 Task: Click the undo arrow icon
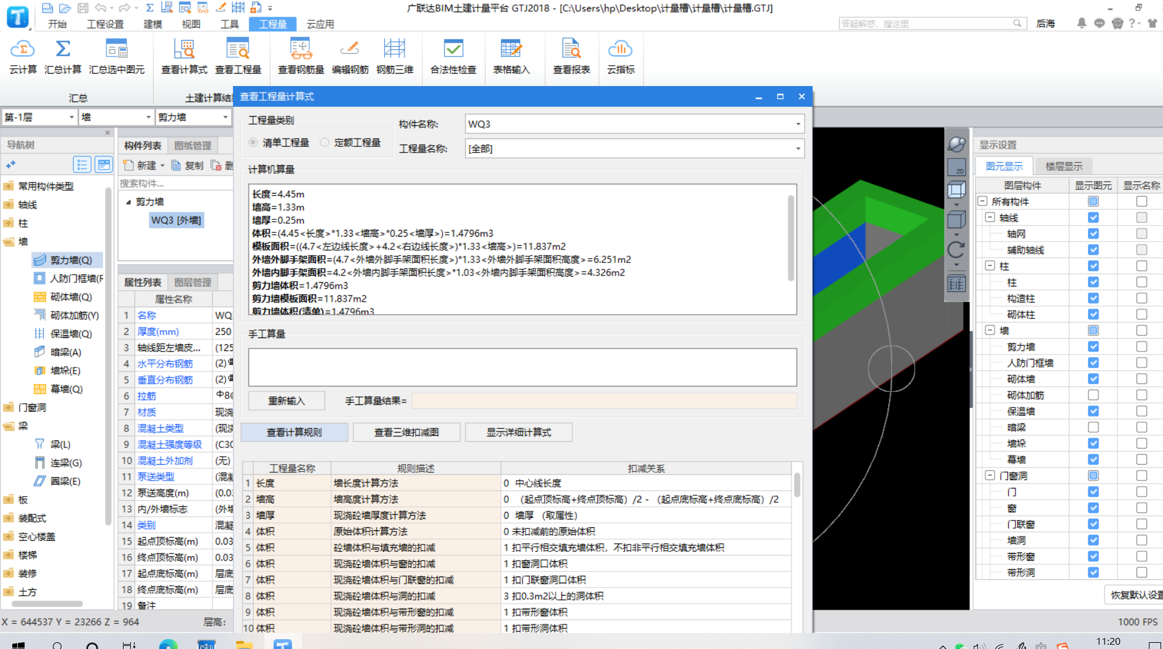100,8
